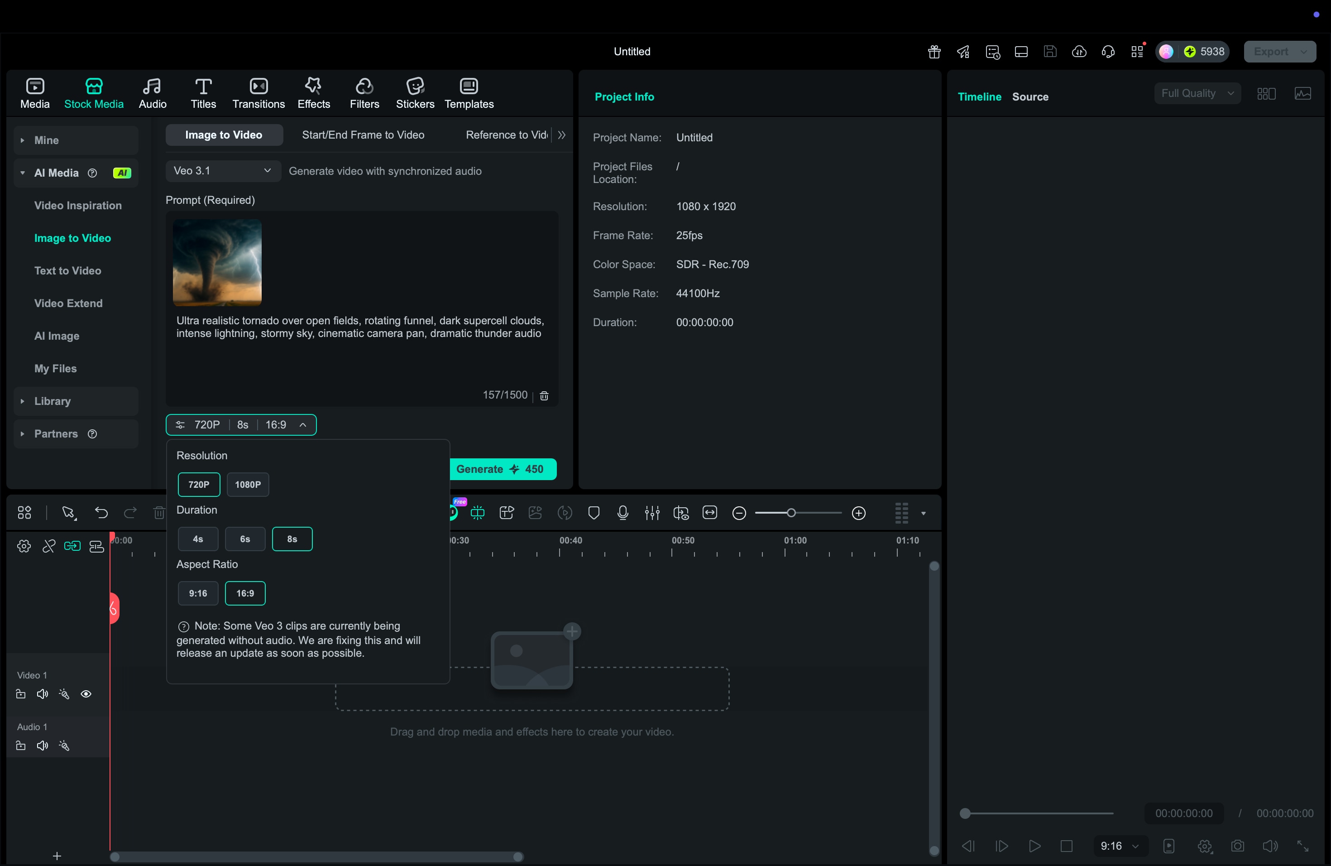Start a voiceover recording with the microphone icon

(x=622, y=513)
